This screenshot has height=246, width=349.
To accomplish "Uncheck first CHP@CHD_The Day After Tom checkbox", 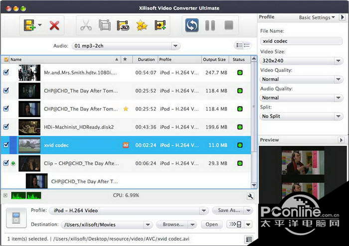I will coord(6,91).
